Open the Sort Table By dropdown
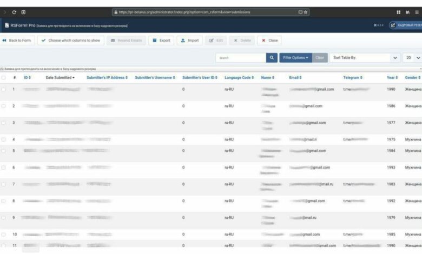This screenshot has width=422, height=254. tap(365, 57)
